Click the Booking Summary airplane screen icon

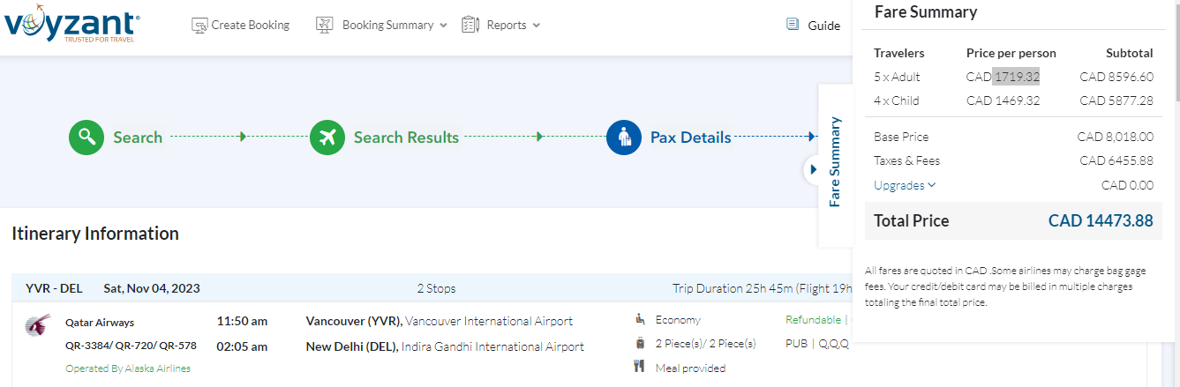(x=325, y=26)
